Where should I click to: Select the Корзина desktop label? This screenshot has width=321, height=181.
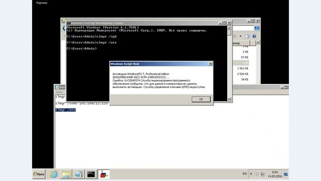click(x=42, y=3)
